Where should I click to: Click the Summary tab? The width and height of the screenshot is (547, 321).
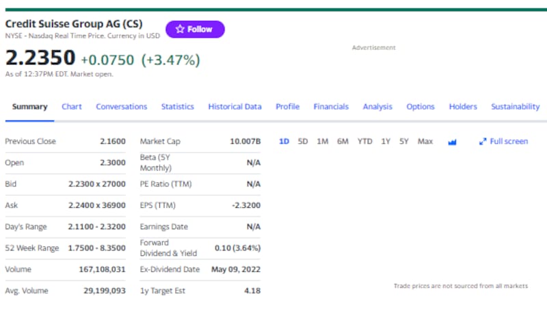[x=30, y=107]
